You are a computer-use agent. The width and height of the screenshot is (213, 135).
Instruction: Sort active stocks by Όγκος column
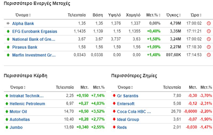click(x=174, y=15)
